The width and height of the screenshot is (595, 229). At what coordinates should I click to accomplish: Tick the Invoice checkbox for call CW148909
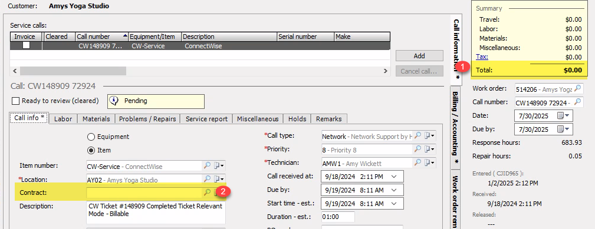[x=27, y=45]
